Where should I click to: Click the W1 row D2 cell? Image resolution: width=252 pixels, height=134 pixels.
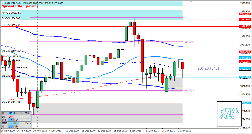(16, 120)
